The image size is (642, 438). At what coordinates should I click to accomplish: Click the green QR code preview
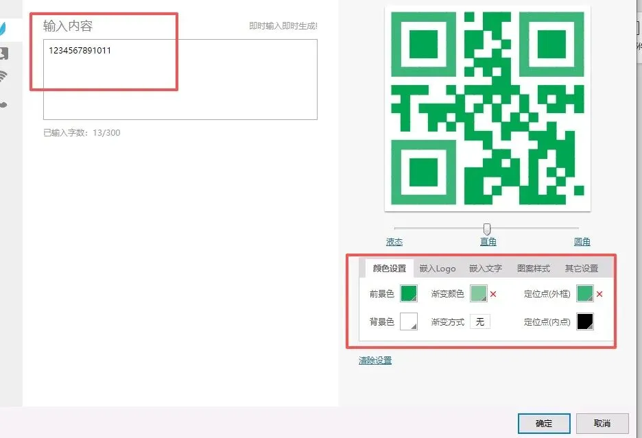coord(487,108)
